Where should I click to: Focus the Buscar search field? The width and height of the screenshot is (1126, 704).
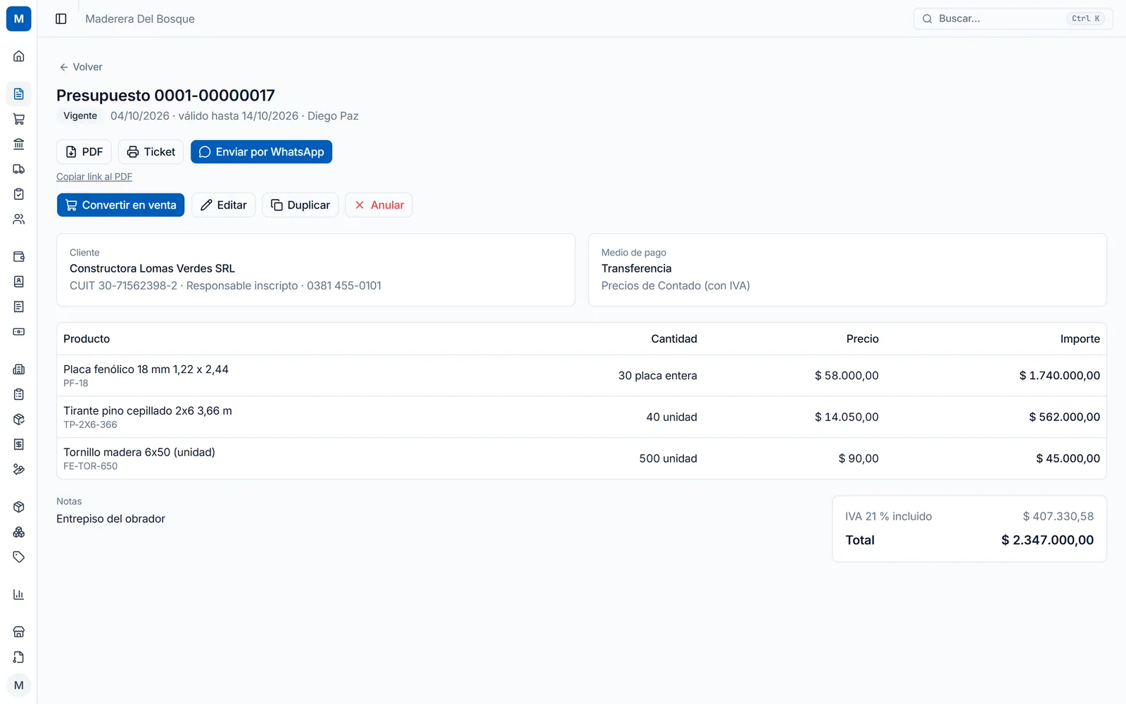click(1013, 19)
